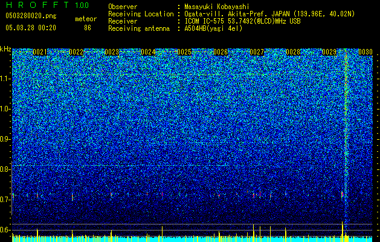The height and width of the screenshot is (242, 380).
Task: Click time marker 0027
Action: click(x=257, y=52)
